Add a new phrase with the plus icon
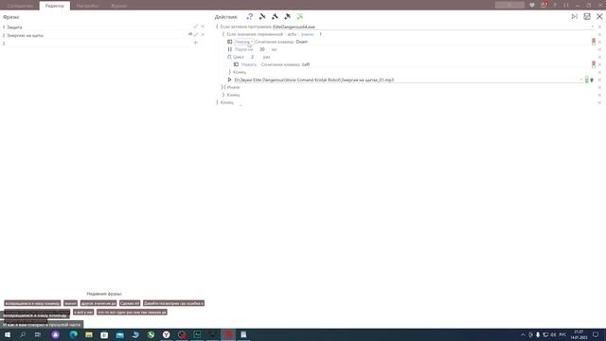 pyautogui.click(x=196, y=43)
